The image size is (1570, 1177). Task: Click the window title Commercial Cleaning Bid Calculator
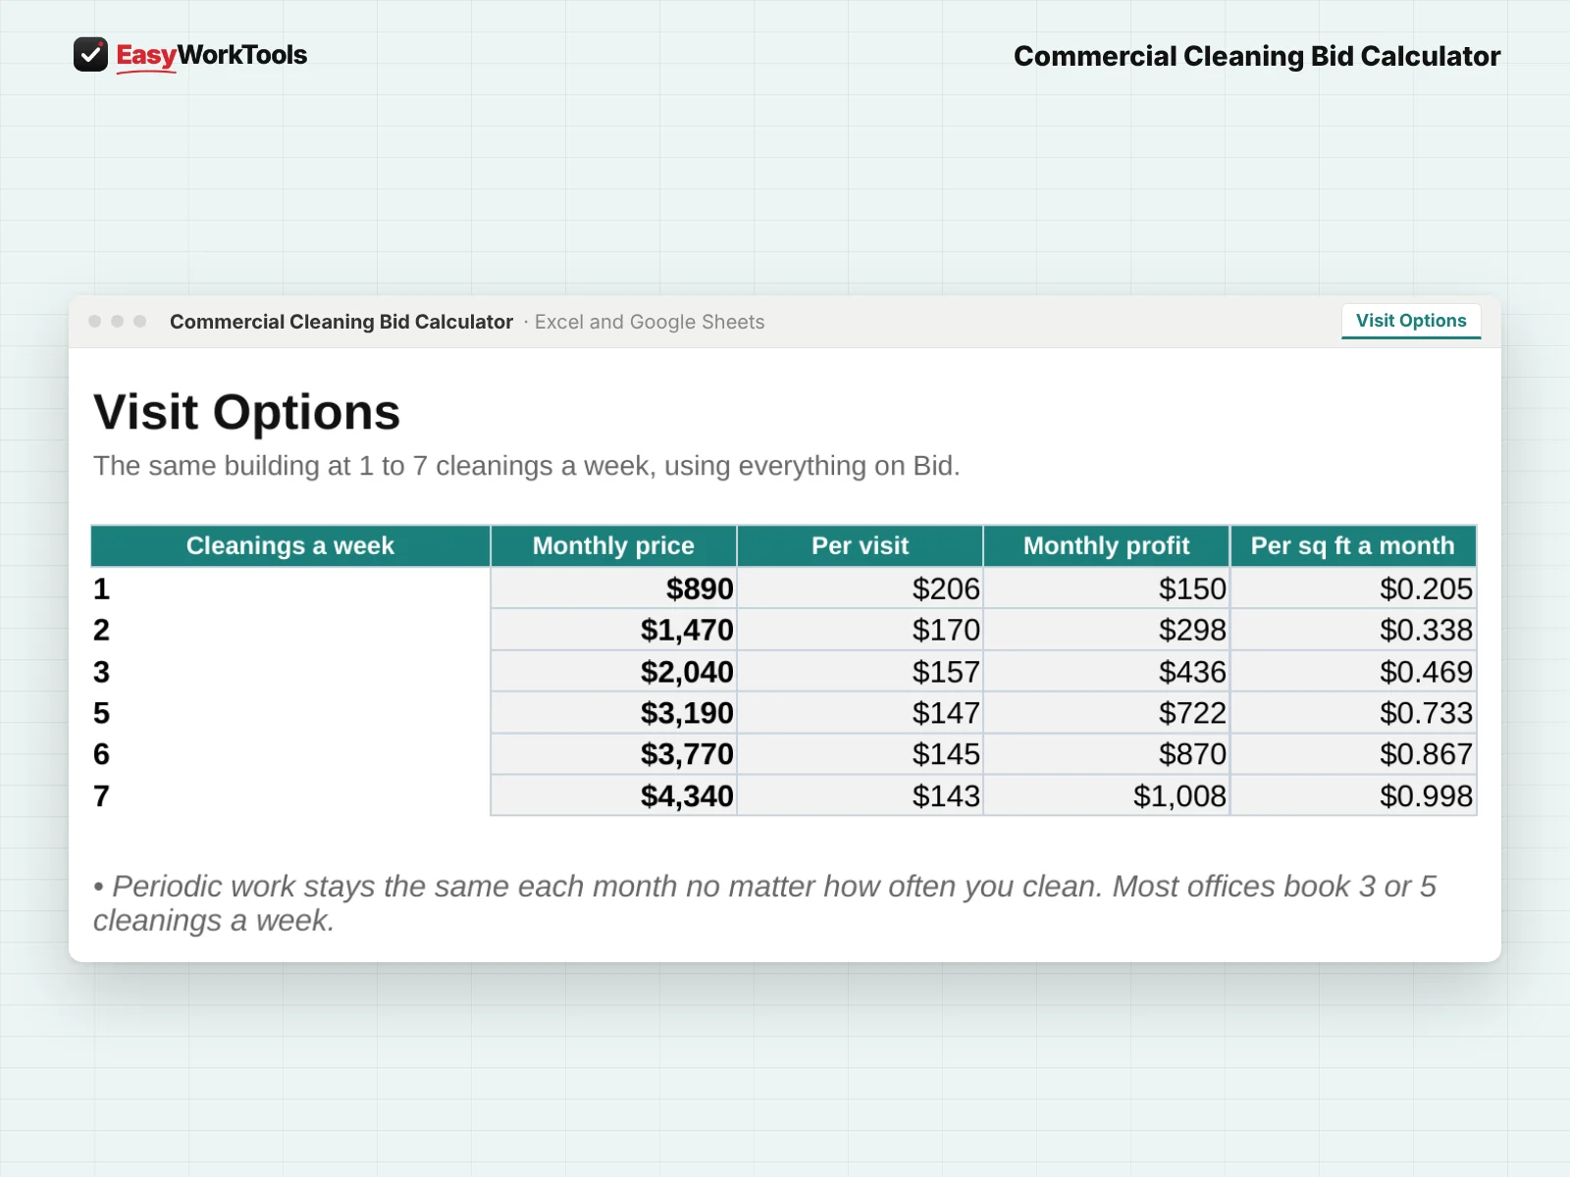tap(341, 322)
